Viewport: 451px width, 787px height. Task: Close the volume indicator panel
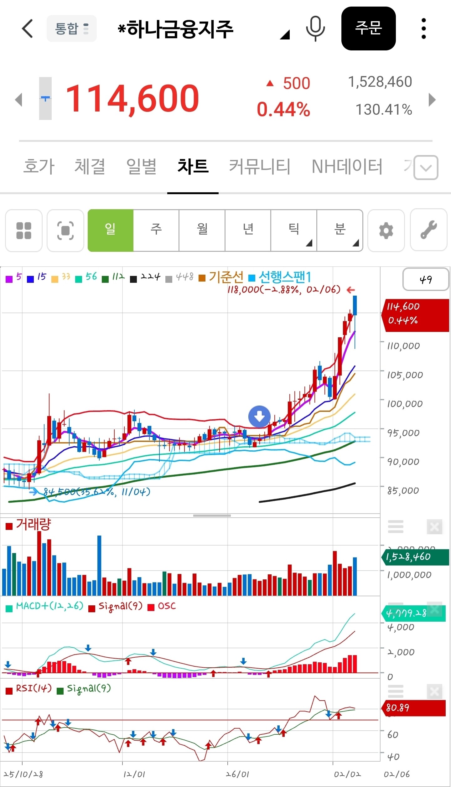click(x=434, y=527)
